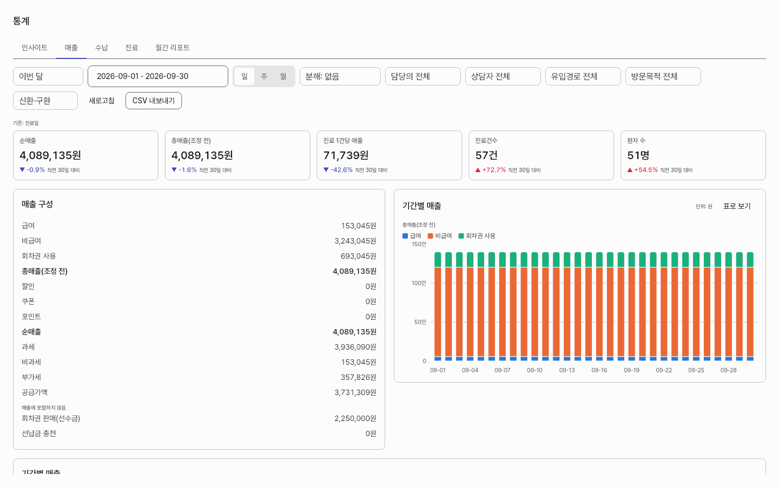Click 표로 보기 in the chart panel
Viewport: 779px width, 487px height.
[x=737, y=206]
